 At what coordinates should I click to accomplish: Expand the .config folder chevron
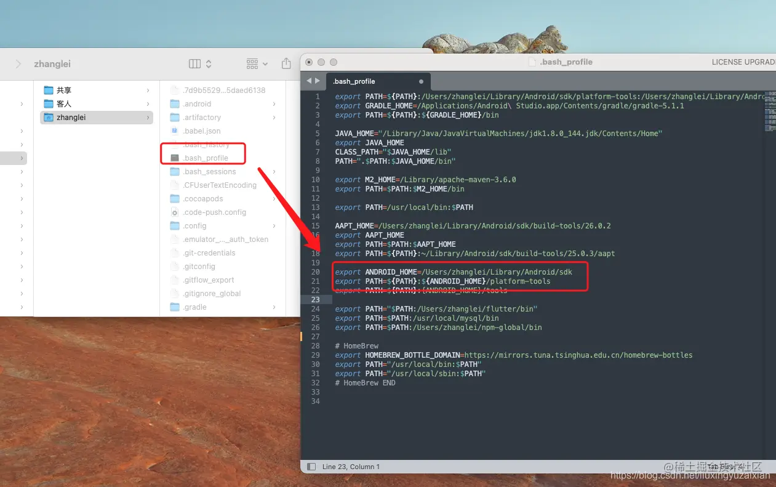[x=274, y=226]
